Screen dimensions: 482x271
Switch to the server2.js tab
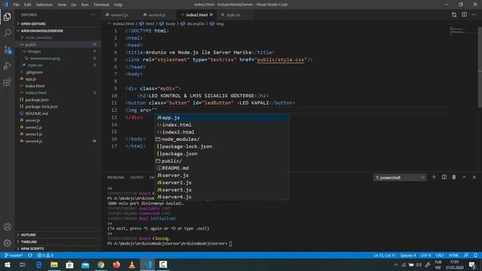pos(119,15)
